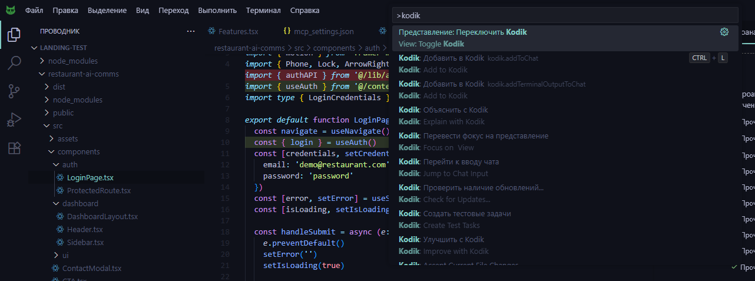Run Перевести фокус на представление command
The width and height of the screenshot is (755, 281).
click(565, 142)
